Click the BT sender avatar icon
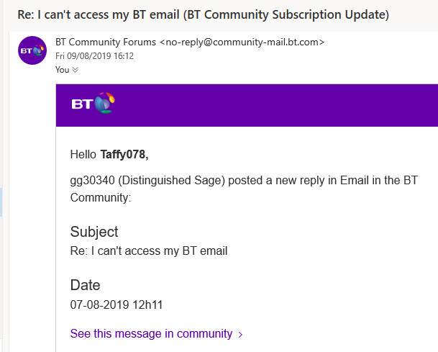 (x=32, y=50)
